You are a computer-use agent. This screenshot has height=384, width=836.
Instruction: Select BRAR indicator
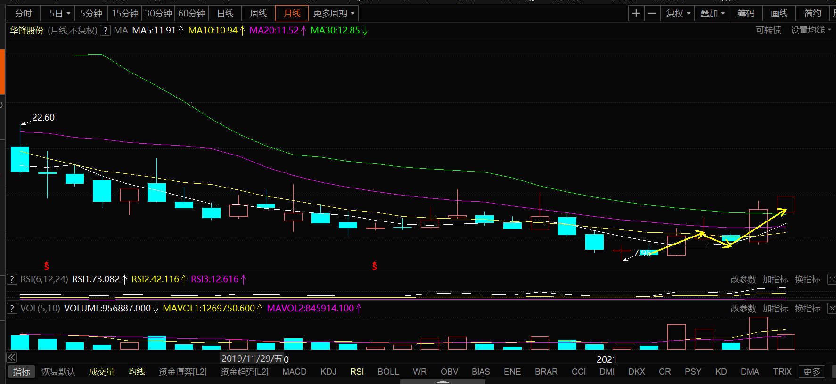coord(547,372)
